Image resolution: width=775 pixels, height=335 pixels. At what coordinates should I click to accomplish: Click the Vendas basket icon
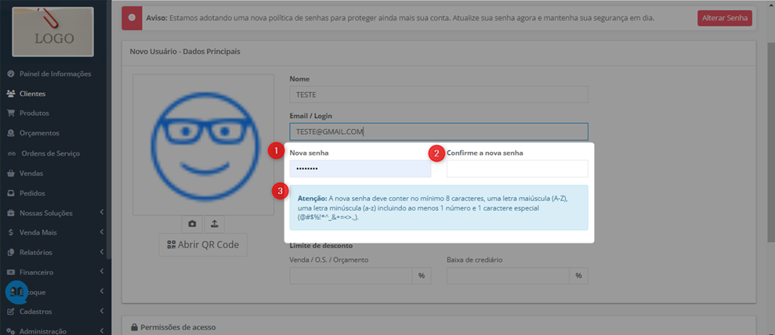click(x=10, y=174)
